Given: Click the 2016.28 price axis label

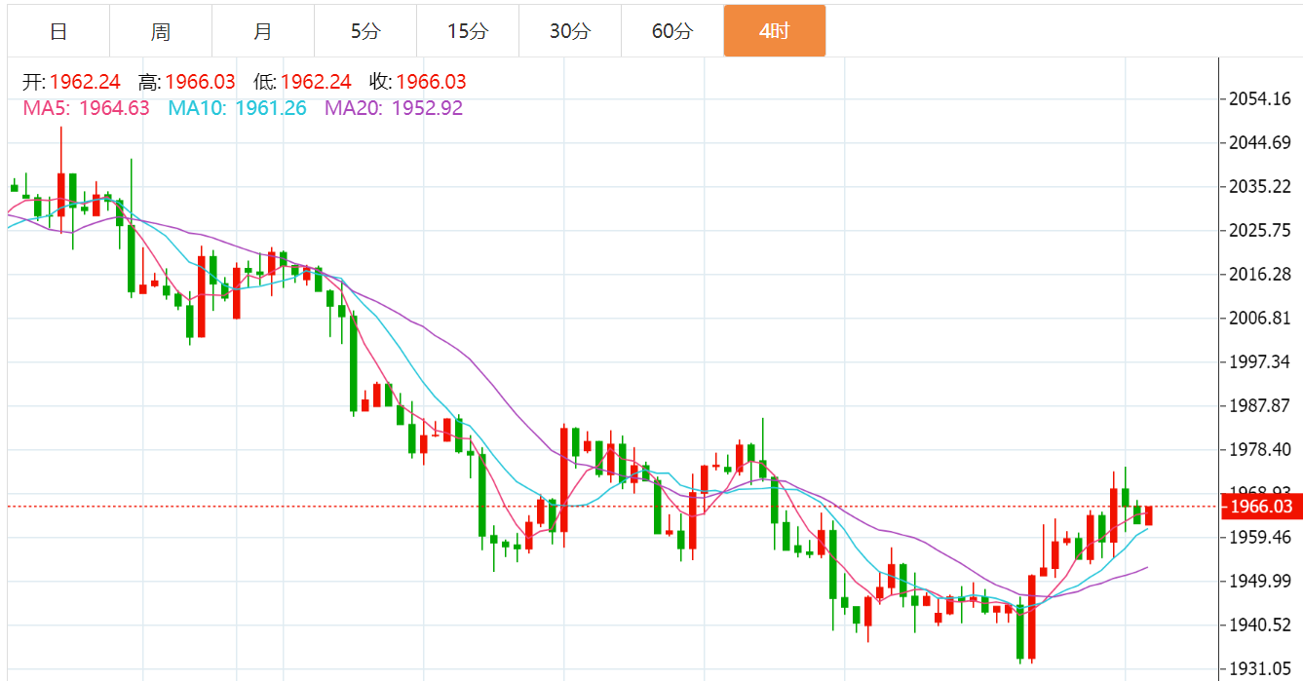Looking at the screenshot, I should coord(1261,274).
